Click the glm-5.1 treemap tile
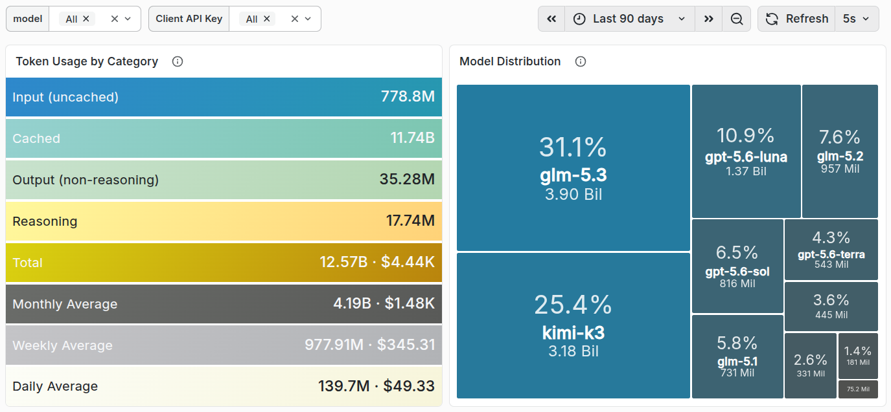The height and width of the screenshot is (412, 891). coord(737,356)
